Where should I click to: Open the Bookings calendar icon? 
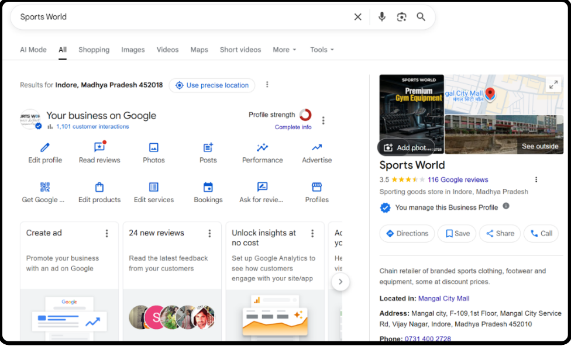(208, 187)
